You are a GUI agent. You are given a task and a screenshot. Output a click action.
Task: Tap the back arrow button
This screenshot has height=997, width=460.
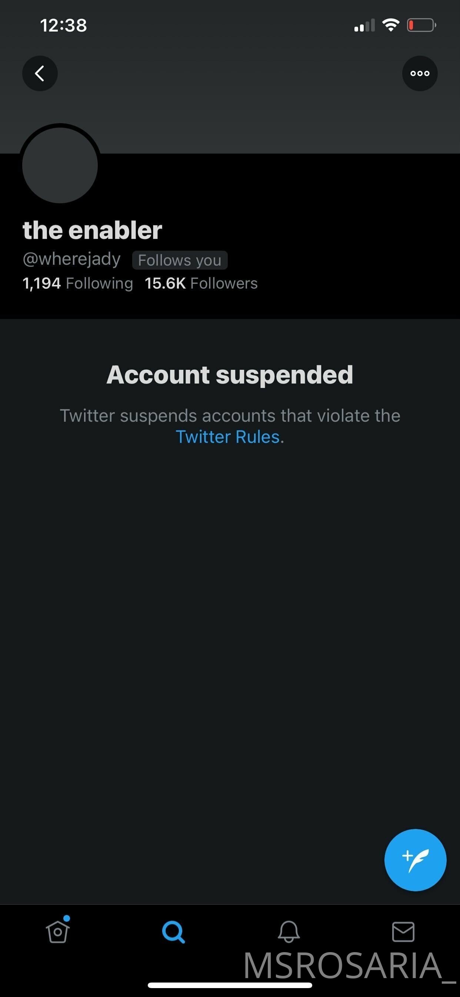[x=40, y=73]
